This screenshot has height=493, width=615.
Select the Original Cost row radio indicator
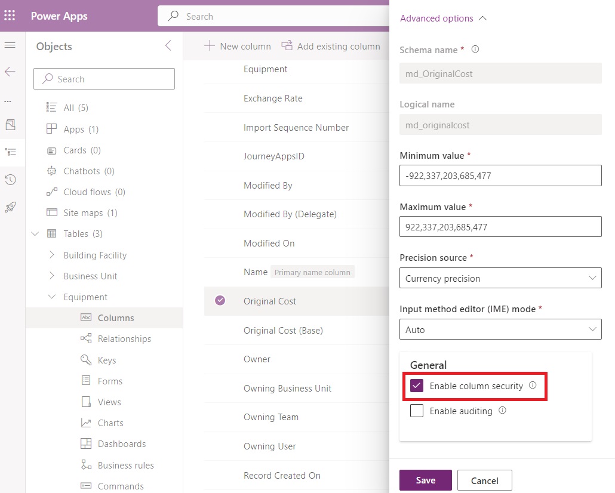[219, 302]
